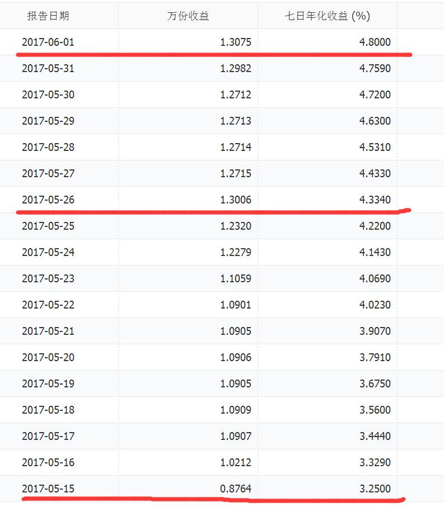Click the 1.2715 value on 2017-05-27
The image size is (444, 507).
point(235,173)
